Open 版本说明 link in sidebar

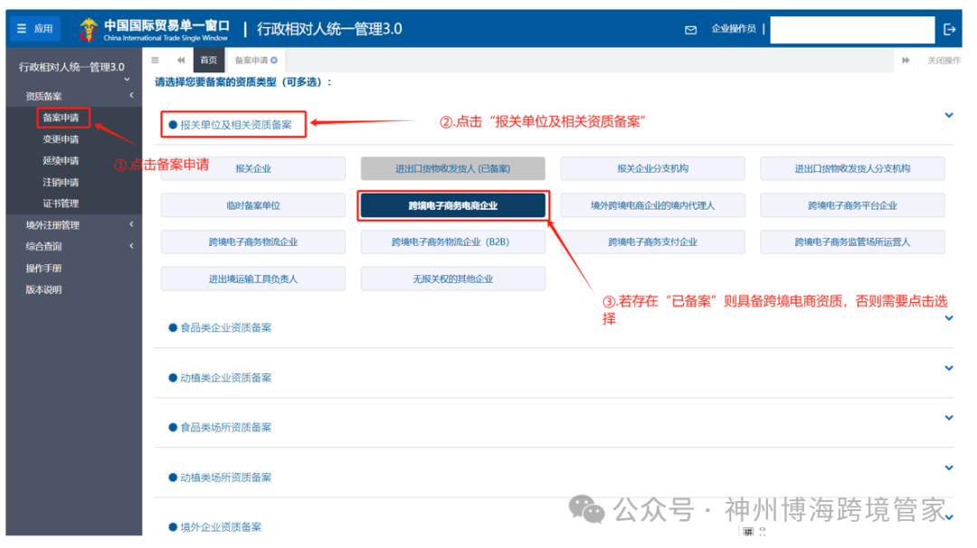43,289
